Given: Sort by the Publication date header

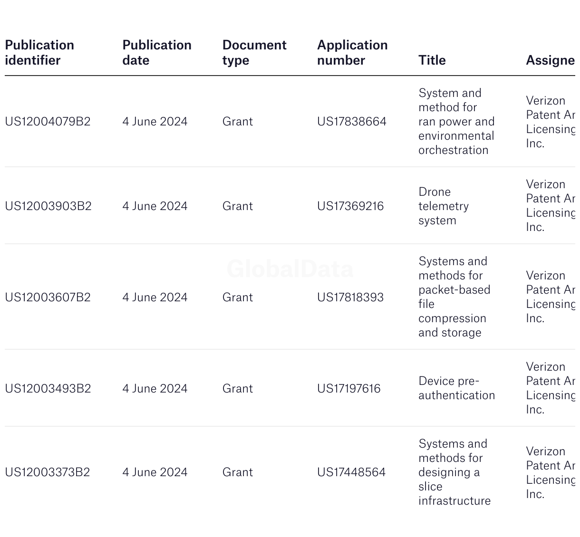Looking at the screenshot, I should [157, 53].
